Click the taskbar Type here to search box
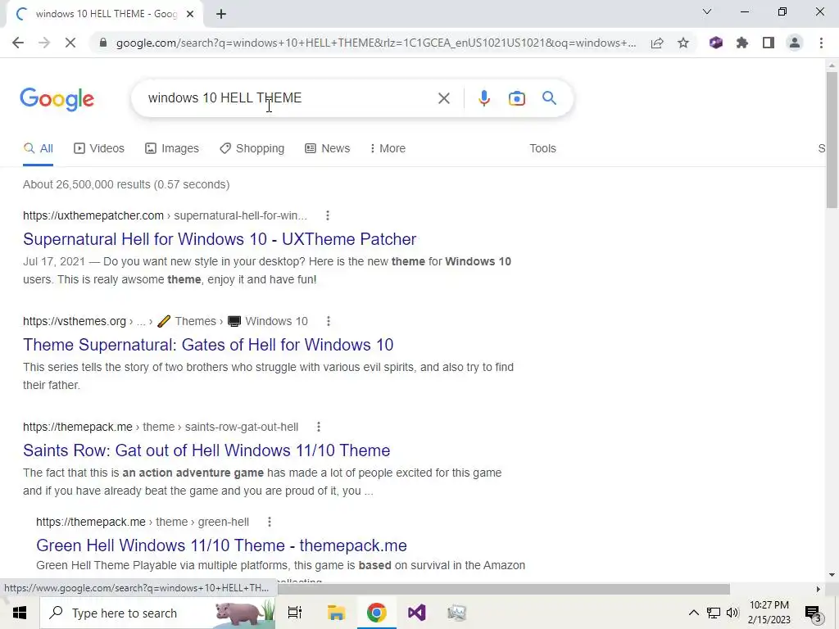Viewport: 839px width, 629px height. [x=157, y=613]
